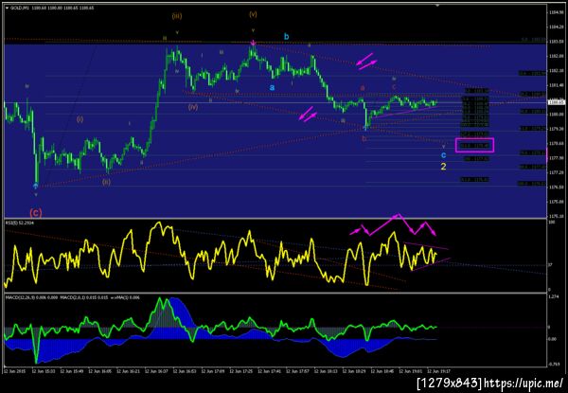
Task: Click the GOLD,M1 chart title triangle
Action: click(x=8, y=8)
